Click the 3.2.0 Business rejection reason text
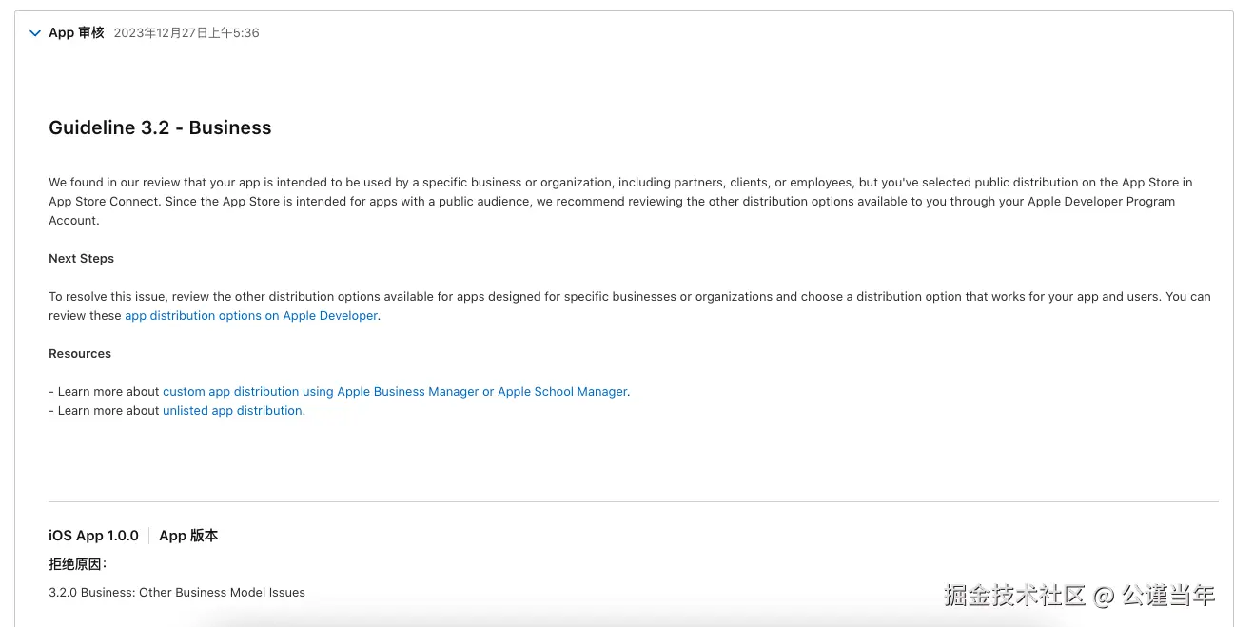 click(177, 593)
